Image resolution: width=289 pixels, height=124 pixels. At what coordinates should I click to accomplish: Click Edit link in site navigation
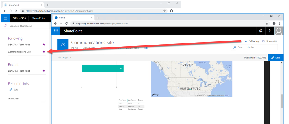click(x=146, y=48)
